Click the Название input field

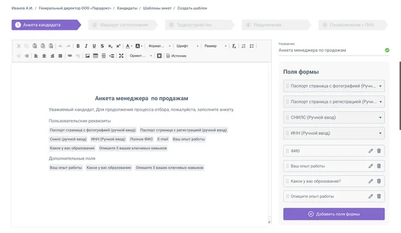[x=329, y=51]
